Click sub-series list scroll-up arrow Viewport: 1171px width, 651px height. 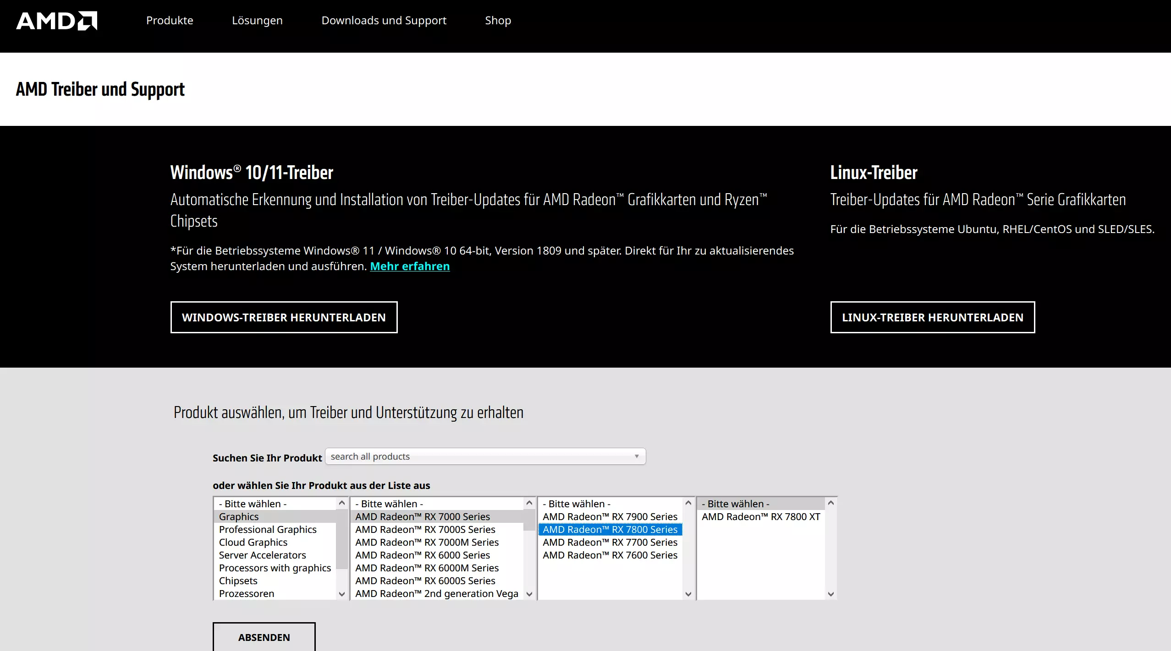point(688,503)
